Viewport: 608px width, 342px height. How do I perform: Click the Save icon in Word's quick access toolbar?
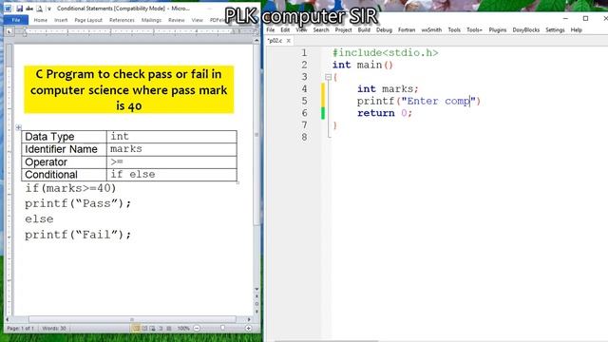pos(19,9)
